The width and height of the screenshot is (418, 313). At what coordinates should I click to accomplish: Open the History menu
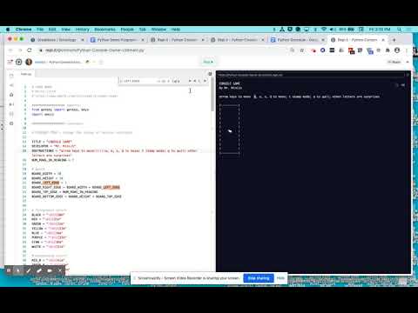click(83, 30)
